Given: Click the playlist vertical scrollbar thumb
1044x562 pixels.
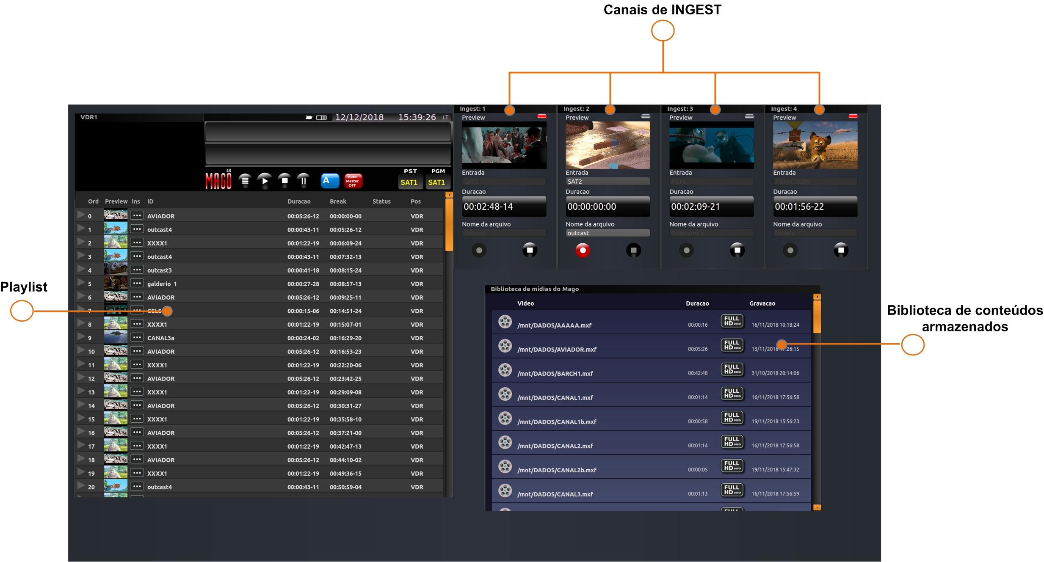Looking at the screenshot, I should (x=449, y=224).
